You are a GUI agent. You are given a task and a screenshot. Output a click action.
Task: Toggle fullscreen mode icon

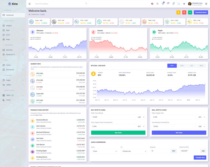coord(179,4)
